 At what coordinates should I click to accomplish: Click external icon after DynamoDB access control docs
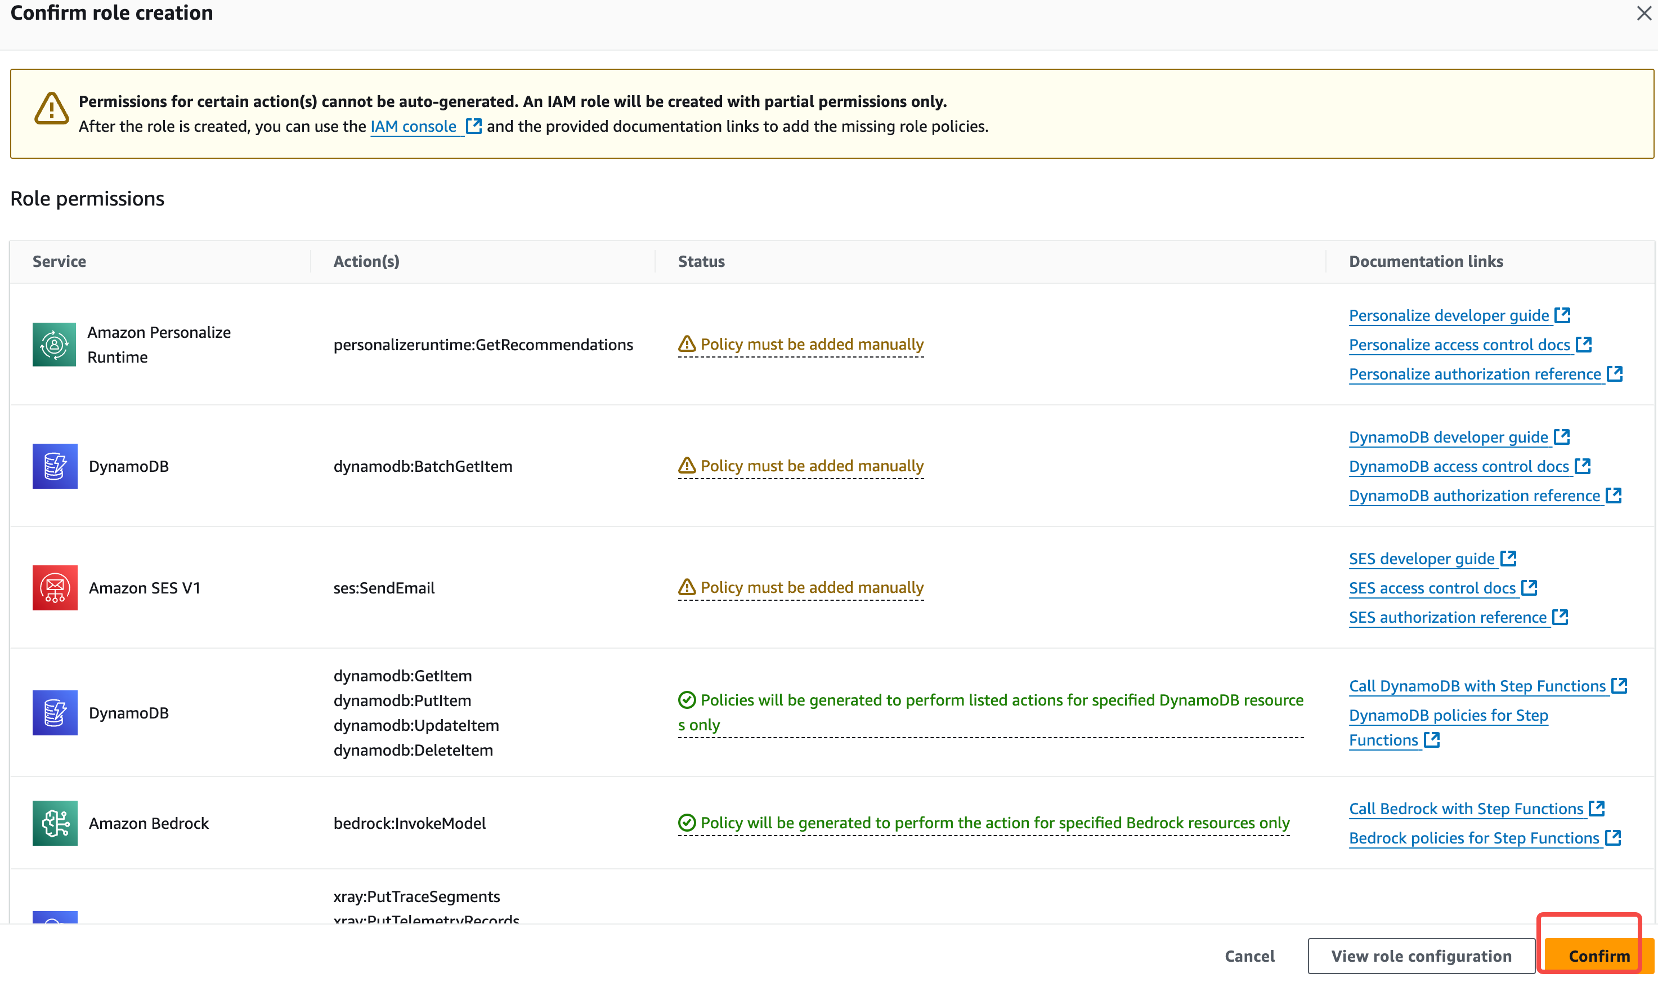[x=1583, y=466]
